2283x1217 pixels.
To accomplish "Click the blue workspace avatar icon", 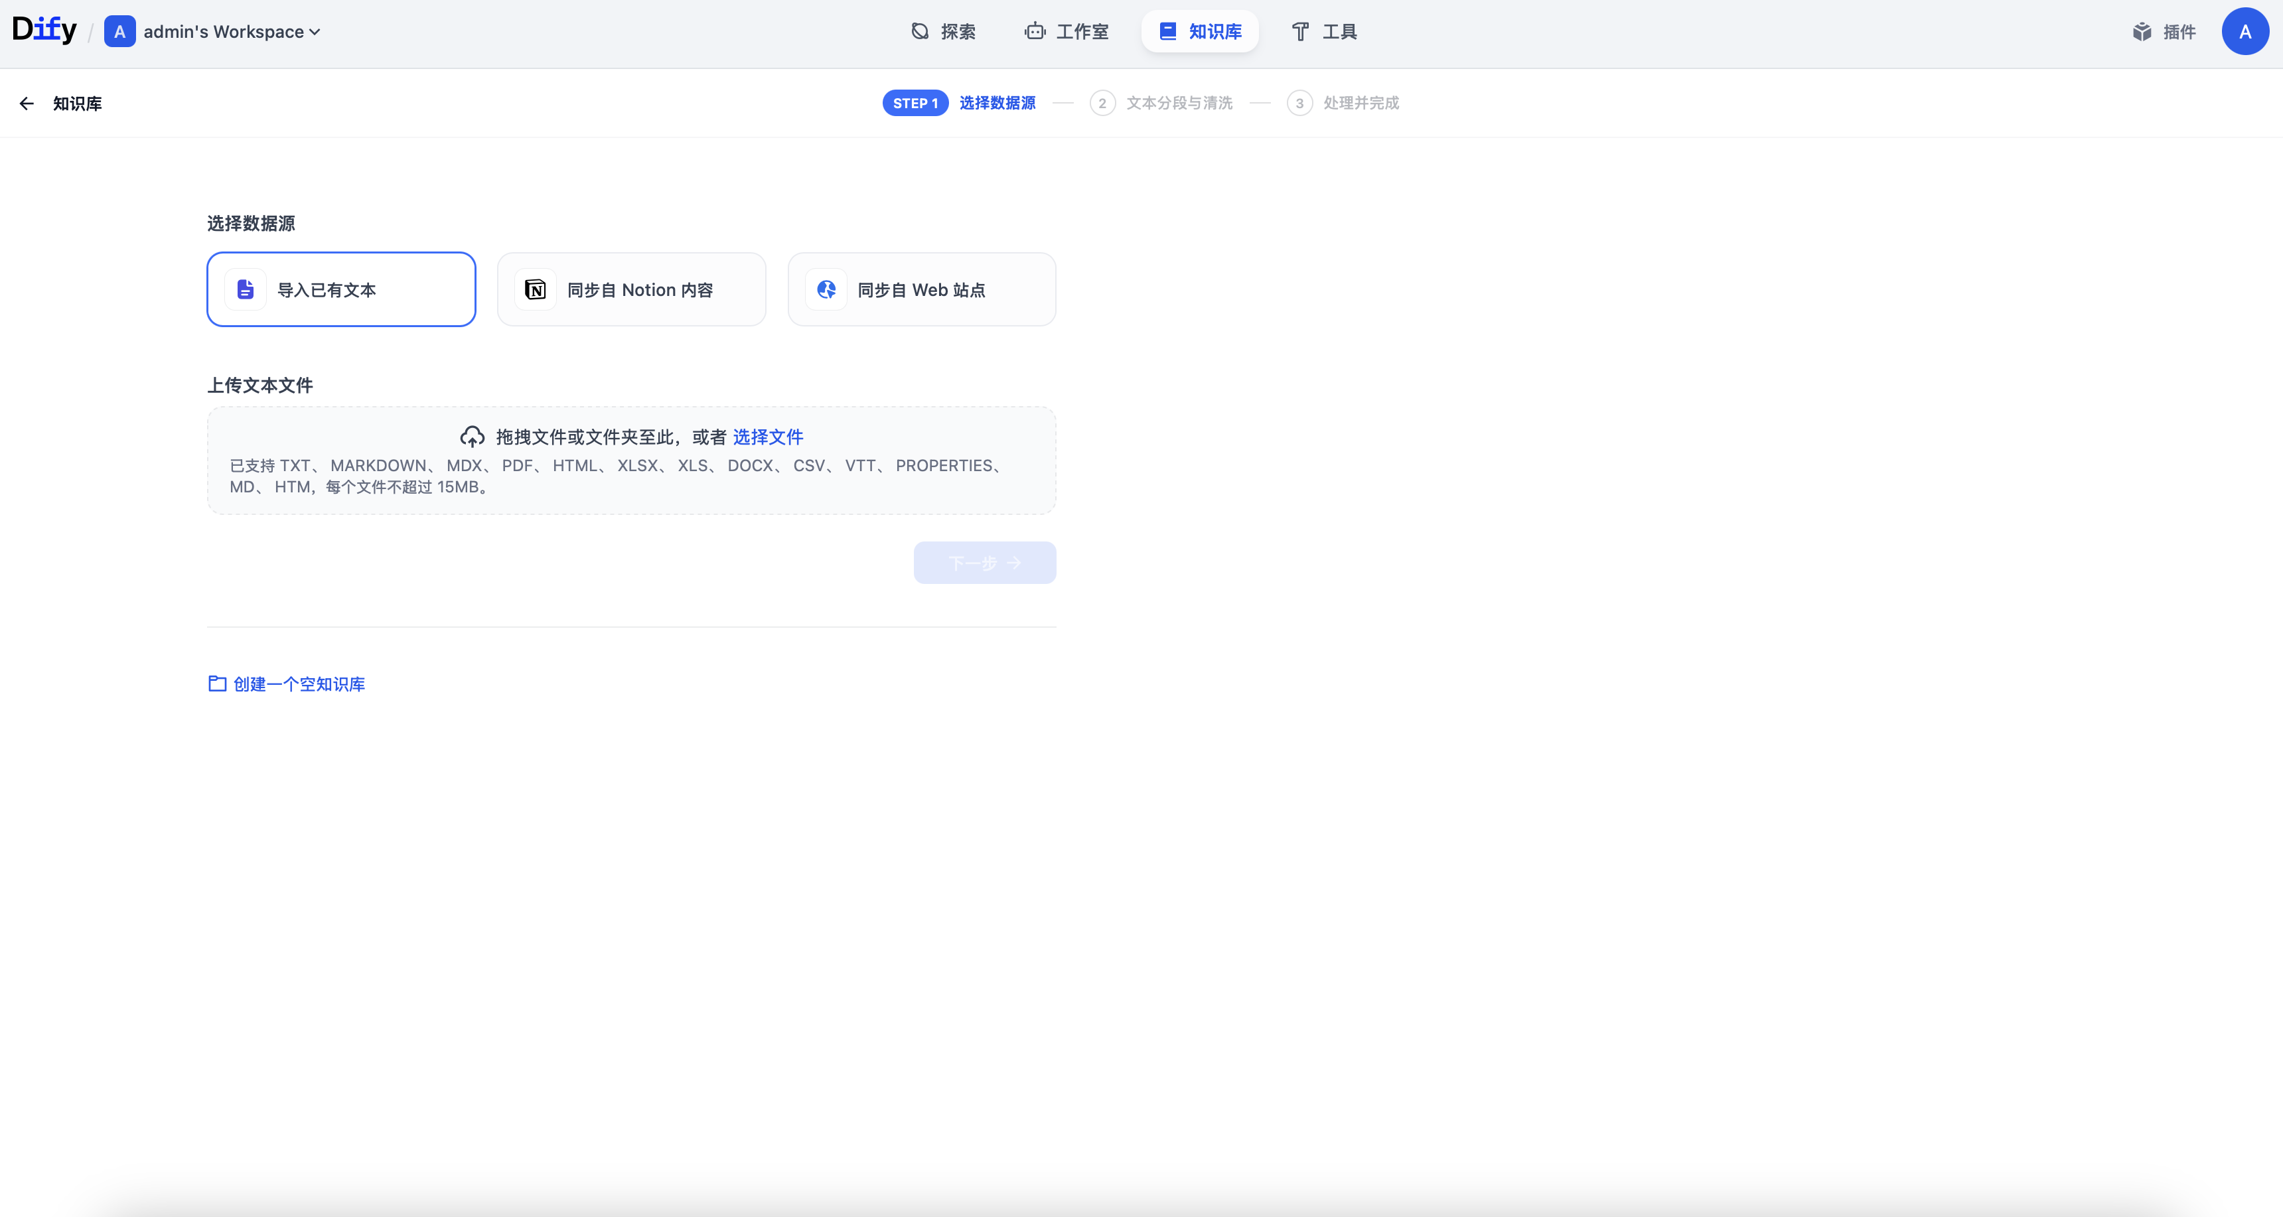I will point(119,32).
